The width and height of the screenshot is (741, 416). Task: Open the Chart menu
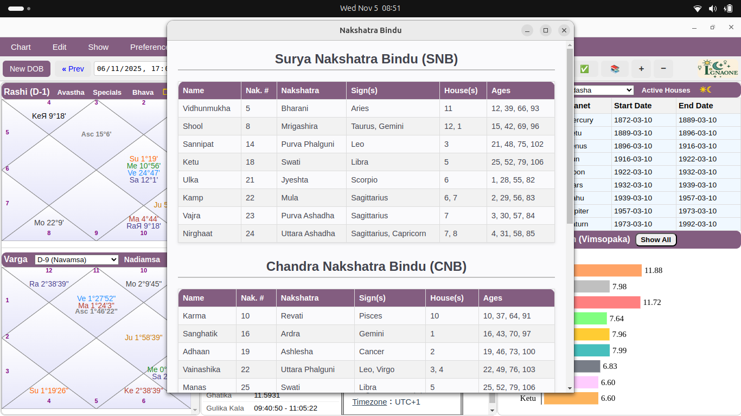21,47
